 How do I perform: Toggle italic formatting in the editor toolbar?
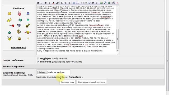42,3
